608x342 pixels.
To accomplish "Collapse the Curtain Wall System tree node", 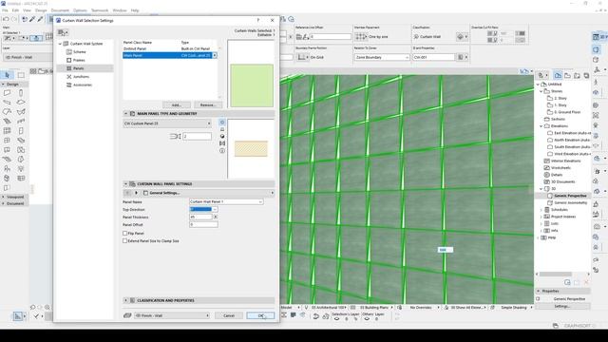I will click(x=60, y=44).
